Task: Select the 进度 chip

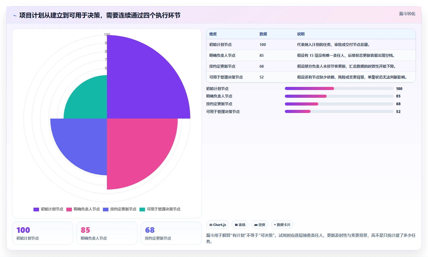Action: (x=260, y=225)
